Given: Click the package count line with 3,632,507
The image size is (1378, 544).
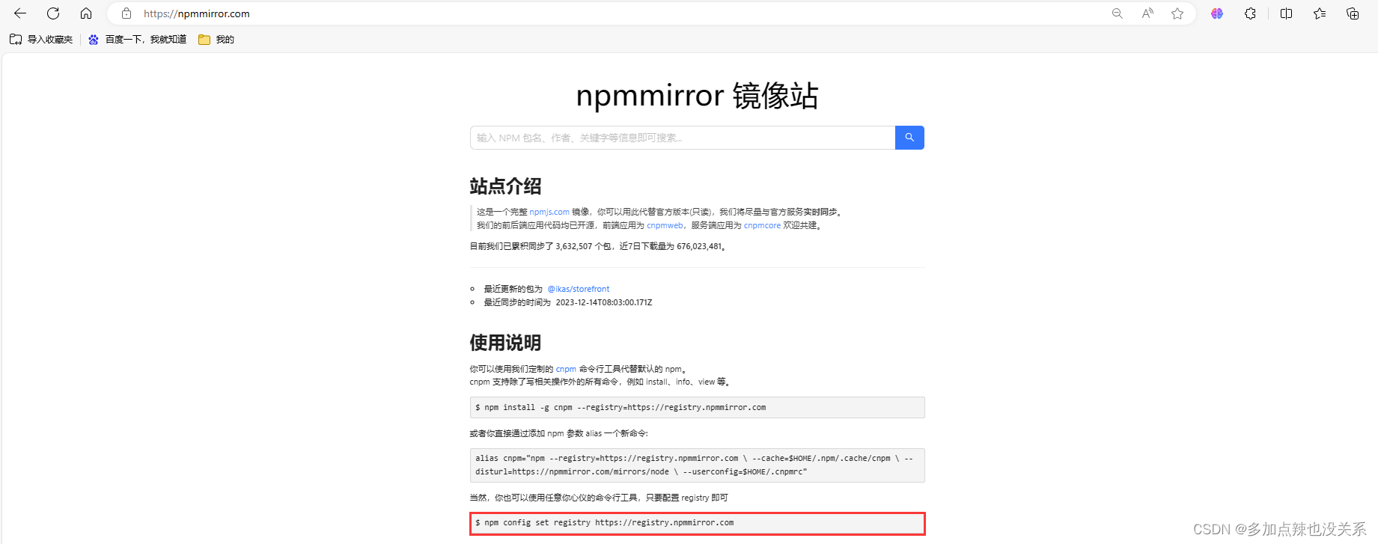Looking at the screenshot, I should click(x=598, y=246).
